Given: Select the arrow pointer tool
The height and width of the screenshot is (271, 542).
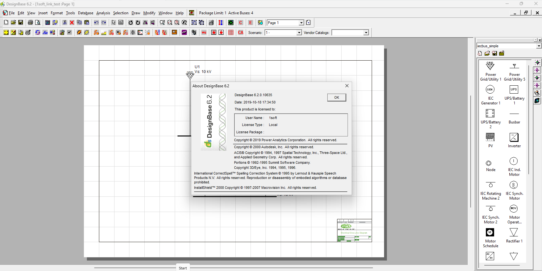Looking at the screenshot, I should coord(114,23).
